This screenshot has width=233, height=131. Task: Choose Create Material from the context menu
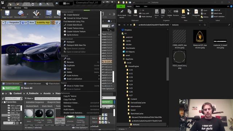[x=73, y=15]
